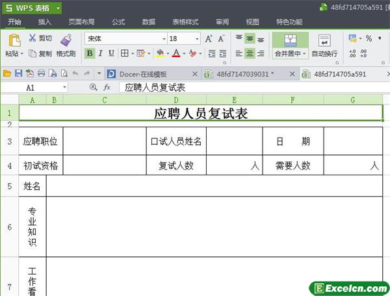Toggle Italic formatting

tap(101, 53)
